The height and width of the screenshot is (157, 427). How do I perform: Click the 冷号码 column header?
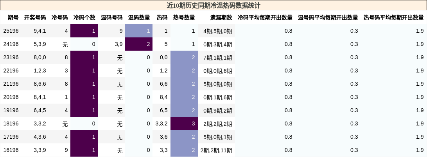tap(60, 18)
